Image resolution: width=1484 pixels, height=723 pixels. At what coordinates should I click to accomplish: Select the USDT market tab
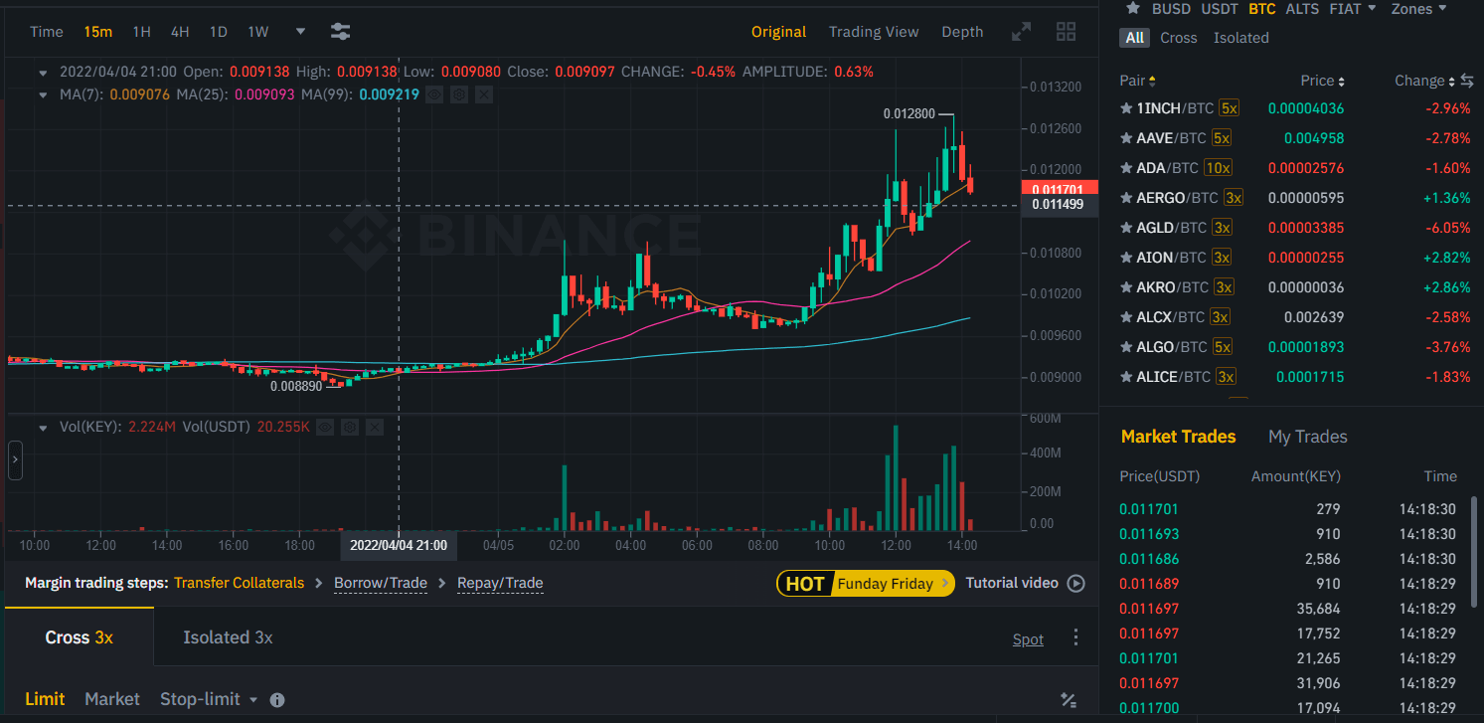tap(1220, 8)
